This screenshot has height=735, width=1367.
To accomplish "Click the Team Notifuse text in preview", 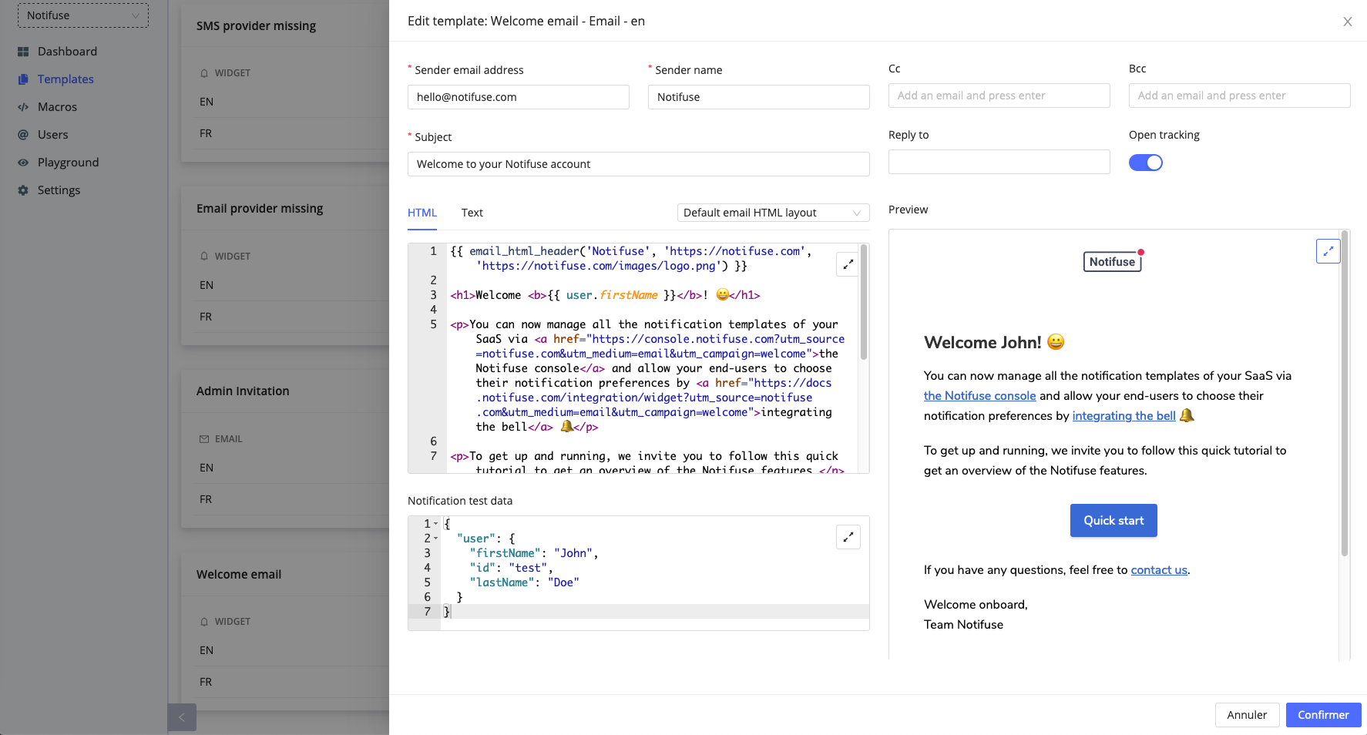I will pyautogui.click(x=963, y=625).
